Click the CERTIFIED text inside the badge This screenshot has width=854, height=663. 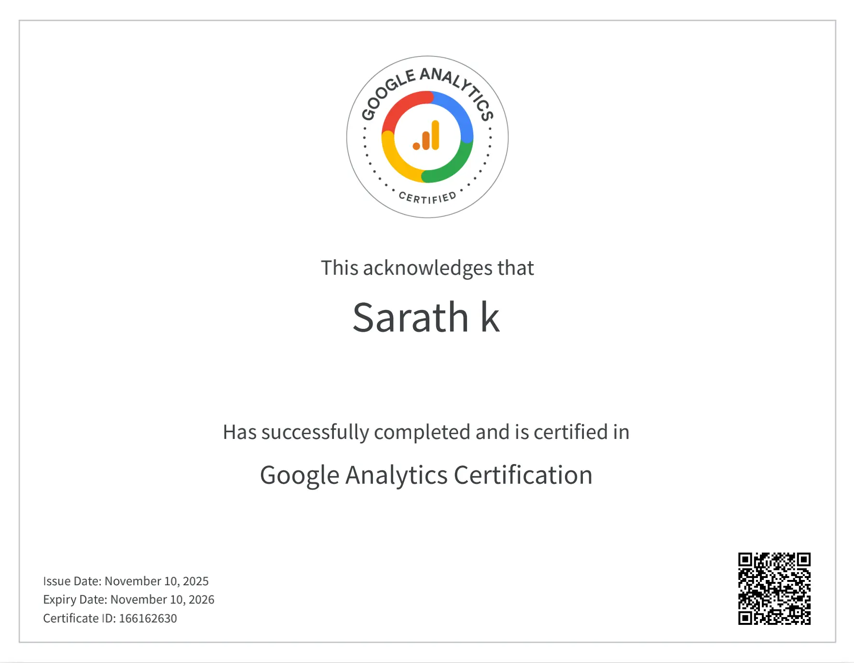[427, 197]
